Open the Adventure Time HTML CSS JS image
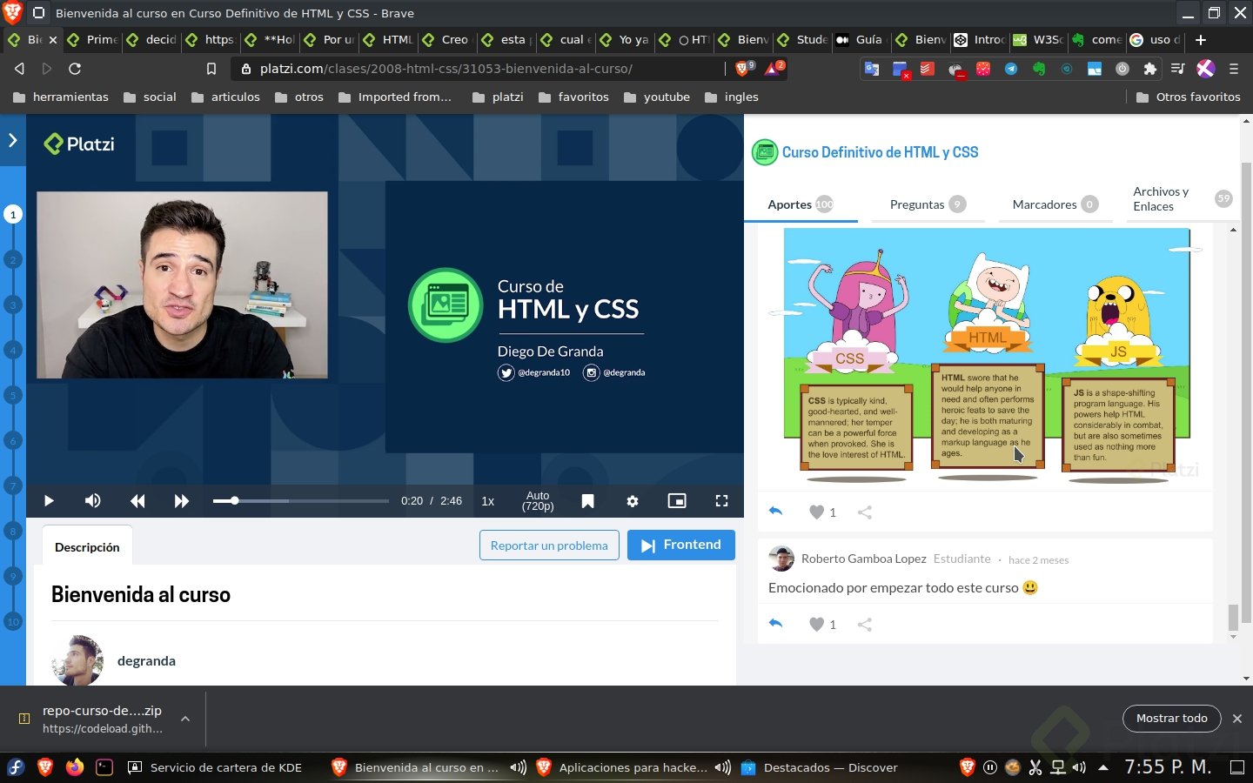This screenshot has width=1253, height=783. (987, 356)
